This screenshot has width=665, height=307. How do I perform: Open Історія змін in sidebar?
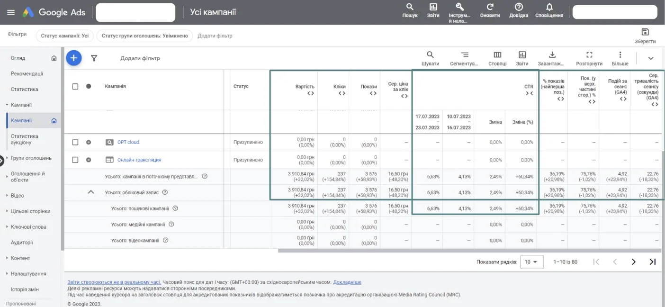(25, 289)
